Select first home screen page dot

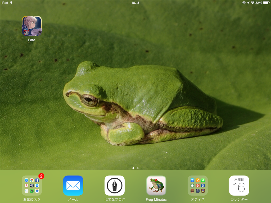pyautogui.click(x=133, y=168)
